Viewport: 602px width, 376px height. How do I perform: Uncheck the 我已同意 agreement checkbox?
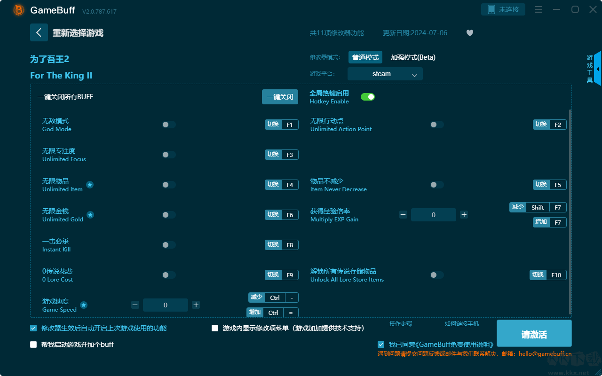(381, 345)
